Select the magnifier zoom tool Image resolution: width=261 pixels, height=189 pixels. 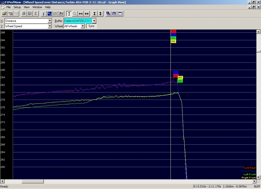tap(75, 14)
